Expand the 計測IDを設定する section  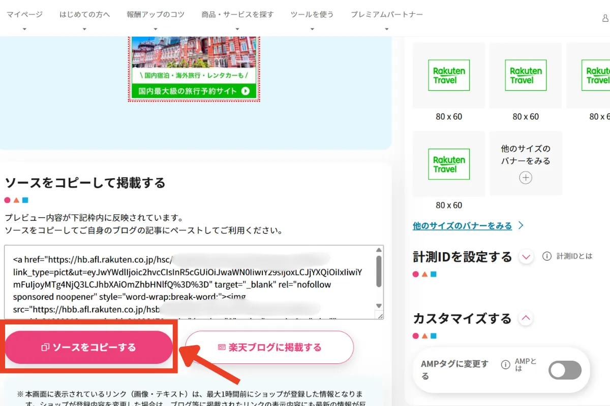526,257
